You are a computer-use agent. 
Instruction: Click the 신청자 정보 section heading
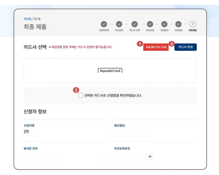[35, 111]
